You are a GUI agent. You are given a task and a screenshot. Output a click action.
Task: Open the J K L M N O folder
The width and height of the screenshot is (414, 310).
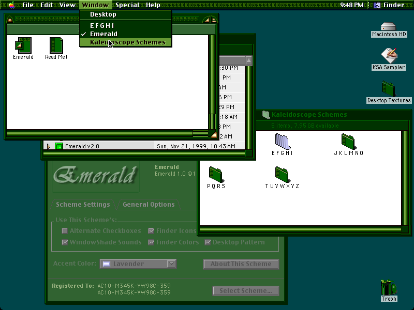[x=348, y=141]
